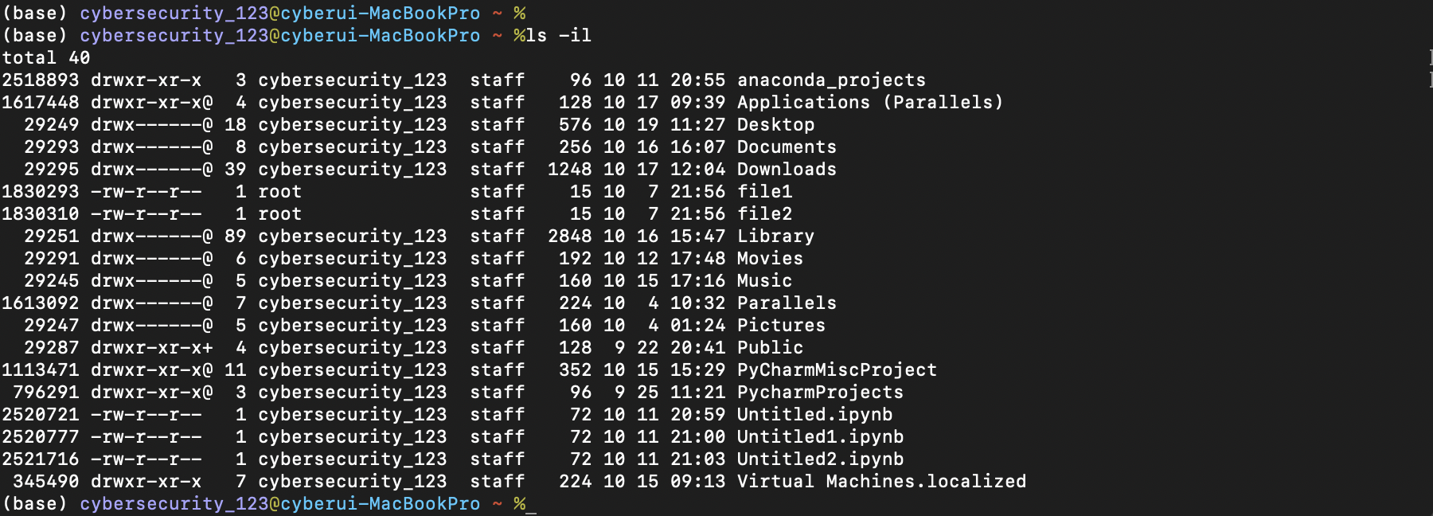This screenshot has width=1433, height=516.
Task: Click the Music folder name
Action: coord(764,281)
